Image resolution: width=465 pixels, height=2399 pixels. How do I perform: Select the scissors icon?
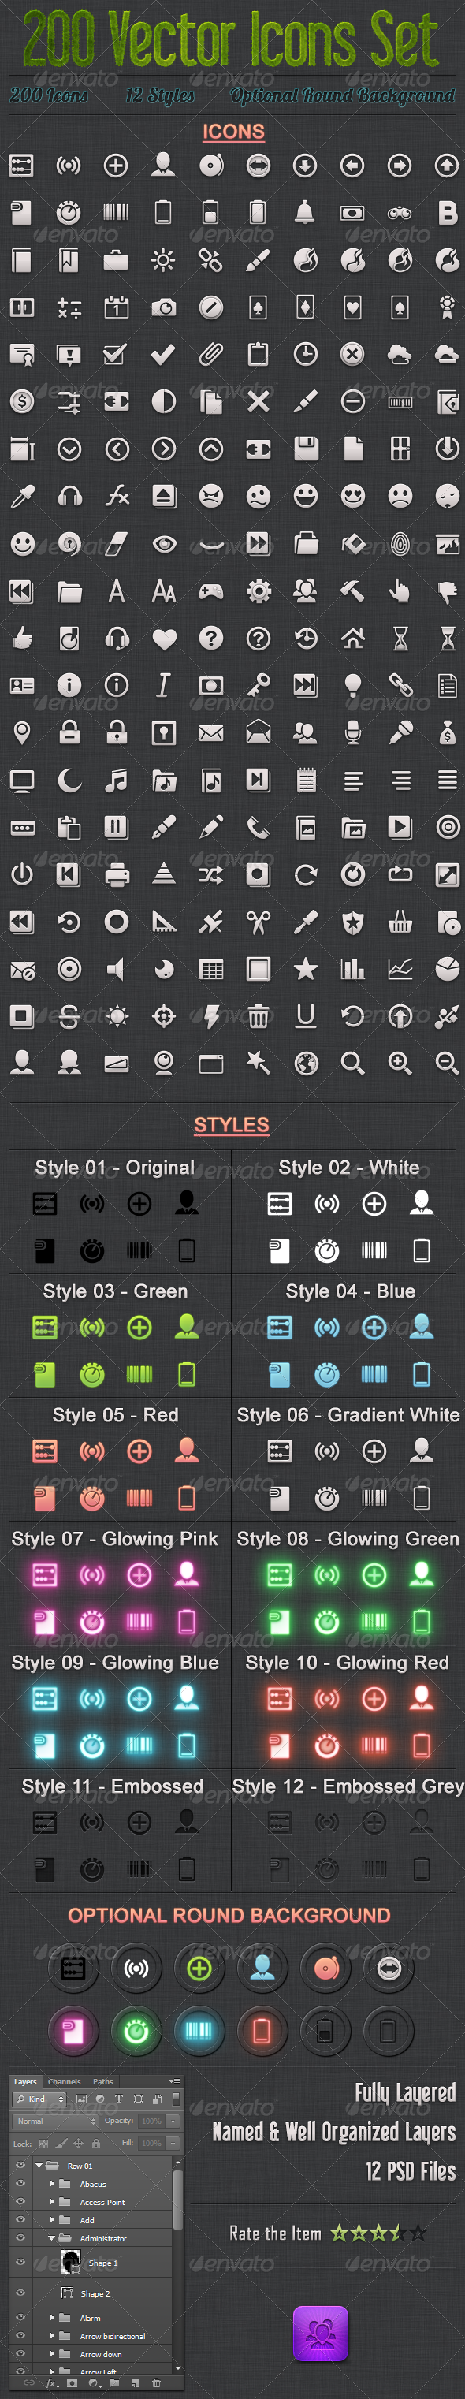(259, 922)
